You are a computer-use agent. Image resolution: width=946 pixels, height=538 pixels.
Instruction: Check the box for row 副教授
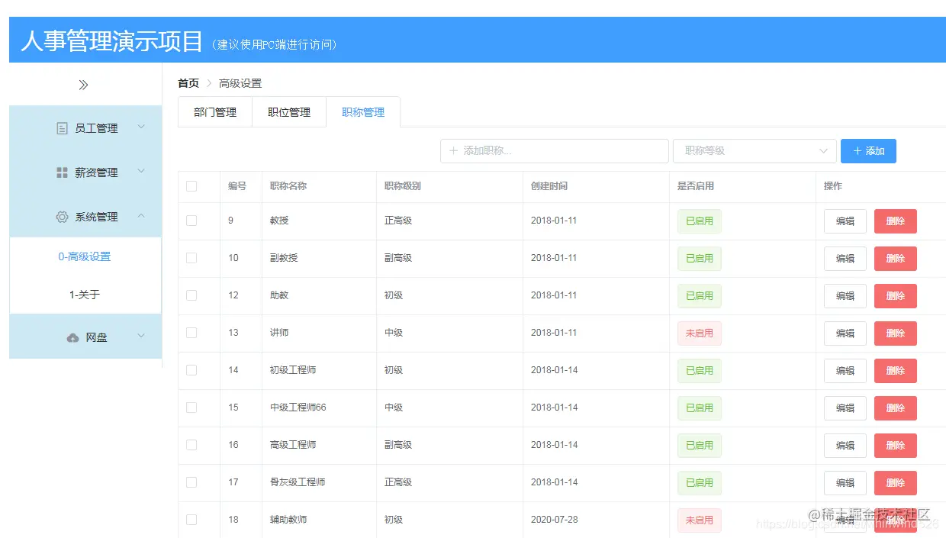191,258
